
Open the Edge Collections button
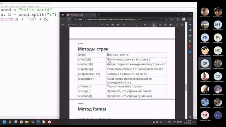pyautogui.click(x=178, y=19)
